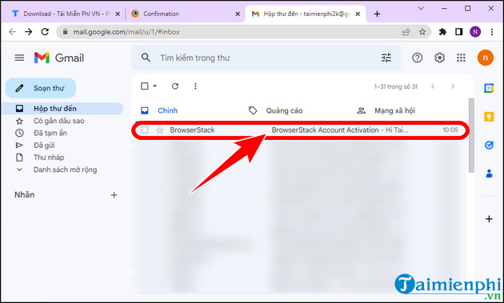Go to newer messages page arrow

(433, 86)
